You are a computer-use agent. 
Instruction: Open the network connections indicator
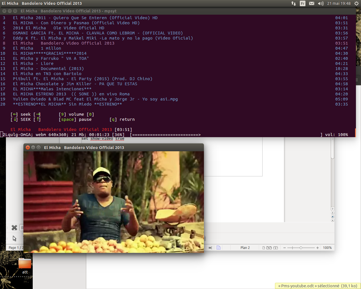coord(294,3)
